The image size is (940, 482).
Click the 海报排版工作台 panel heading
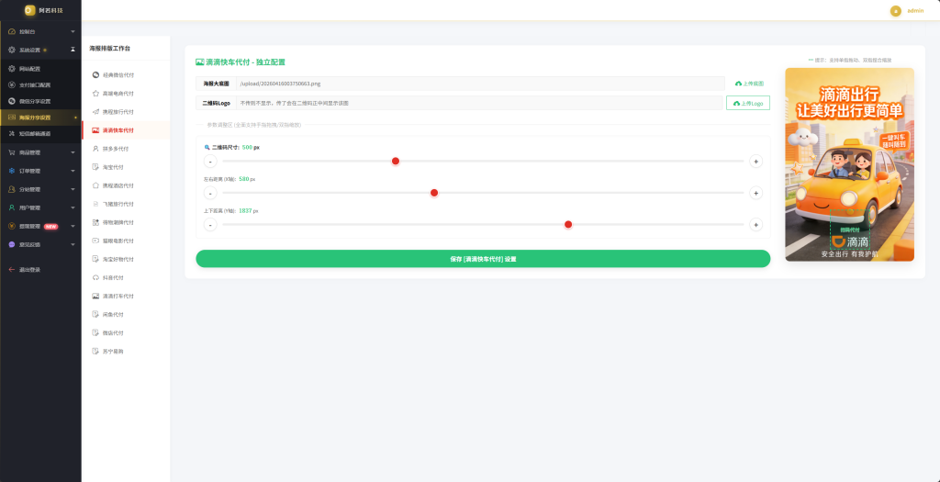110,48
